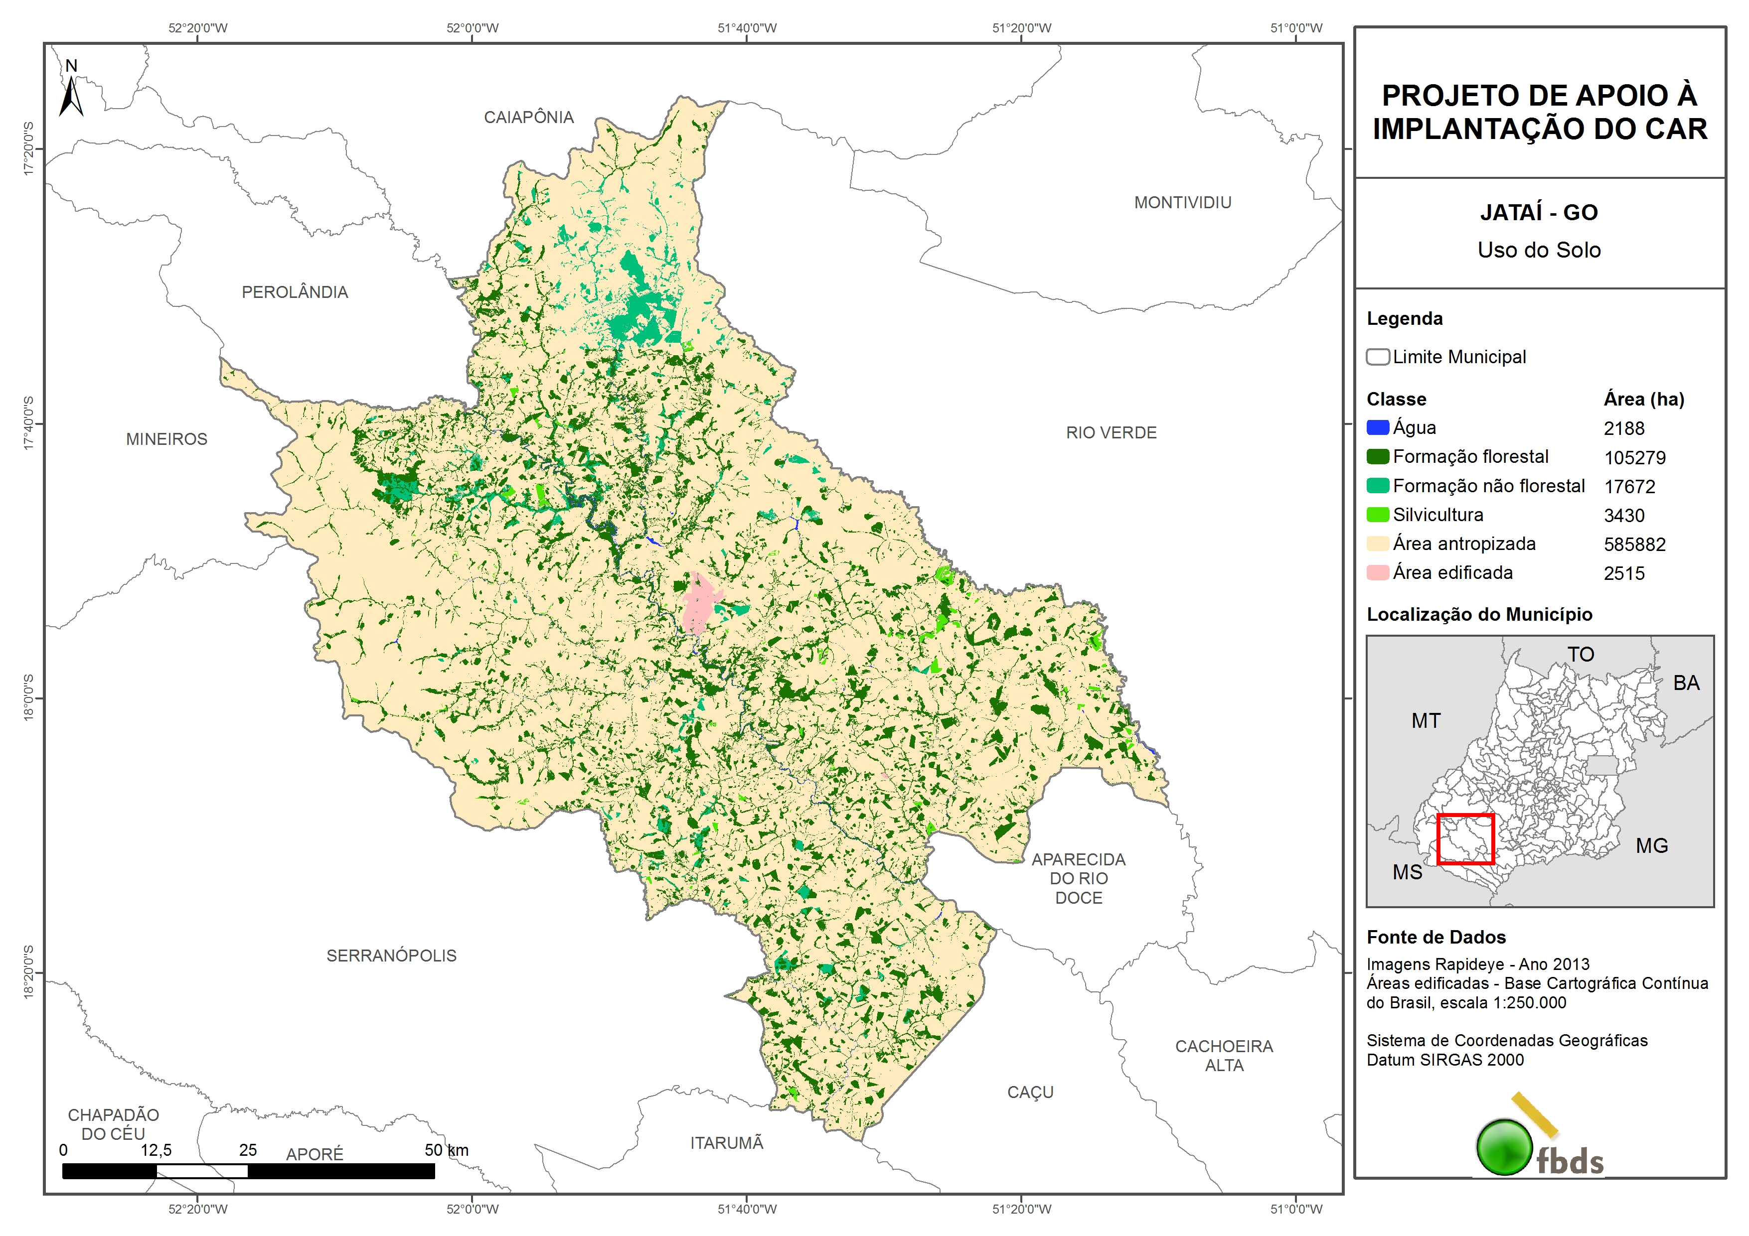
Task: Select the Silvicultura bright green swatch
Action: pos(1377,515)
